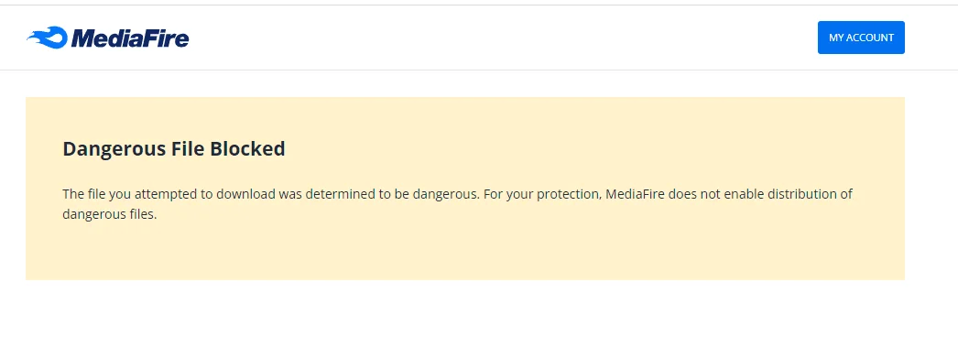958x357 pixels.
Task: Click the word download in warning message
Action: coord(249,195)
